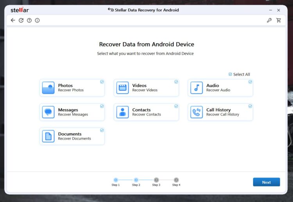Open the help question mark icon
293x202 pixels.
click(x=29, y=20)
